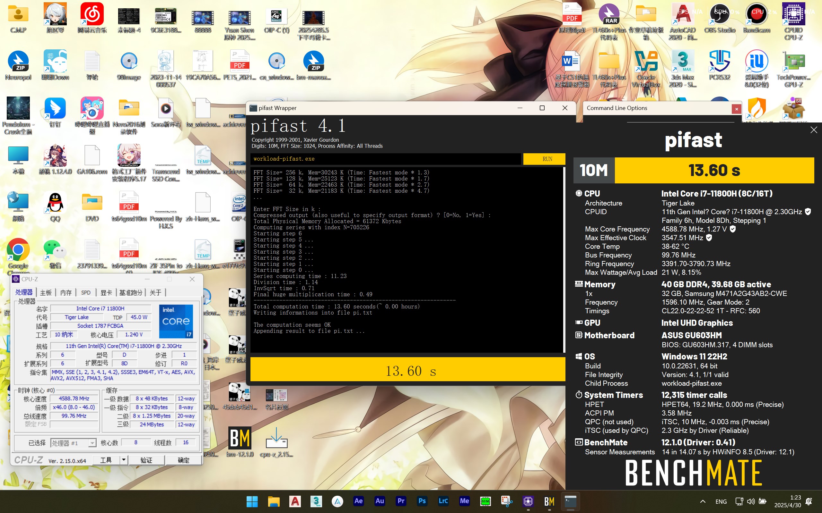Open the cpu-z_2.15 download icon on desktop
The height and width of the screenshot is (513, 822).
276,442
